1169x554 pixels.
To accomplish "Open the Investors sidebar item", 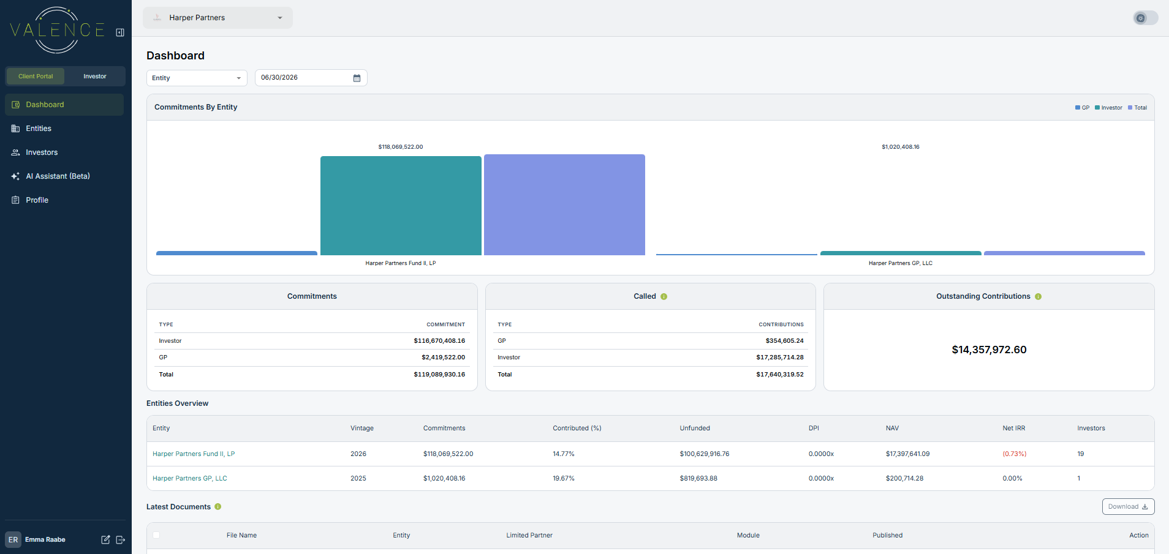I will tap(64, 152).
